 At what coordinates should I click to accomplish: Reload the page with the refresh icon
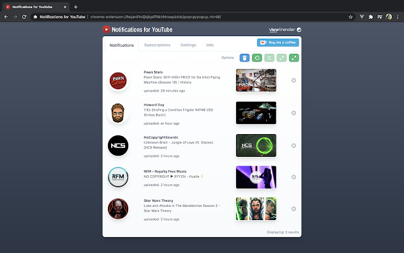24,17
